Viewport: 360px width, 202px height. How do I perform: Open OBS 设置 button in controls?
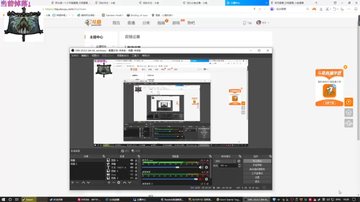(257, 177)
